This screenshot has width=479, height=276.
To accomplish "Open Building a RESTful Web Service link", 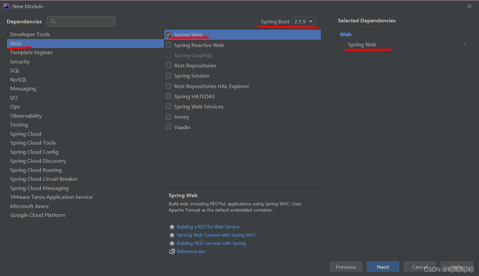I will click(208, 227).
